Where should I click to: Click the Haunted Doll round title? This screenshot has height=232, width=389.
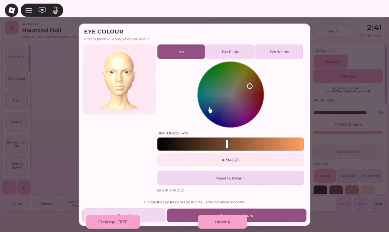pyautogui.click(x=42, y=30)
